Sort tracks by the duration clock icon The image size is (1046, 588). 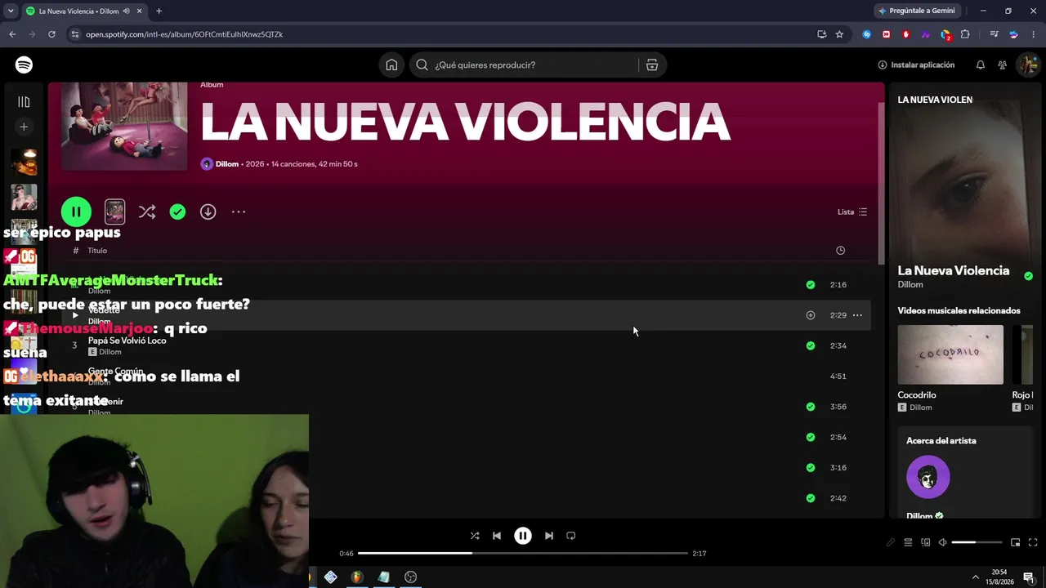click(x=840, y=251)
